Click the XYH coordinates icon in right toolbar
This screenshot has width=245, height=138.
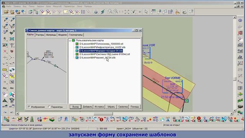pyautogui.click(x=240, y=82)
